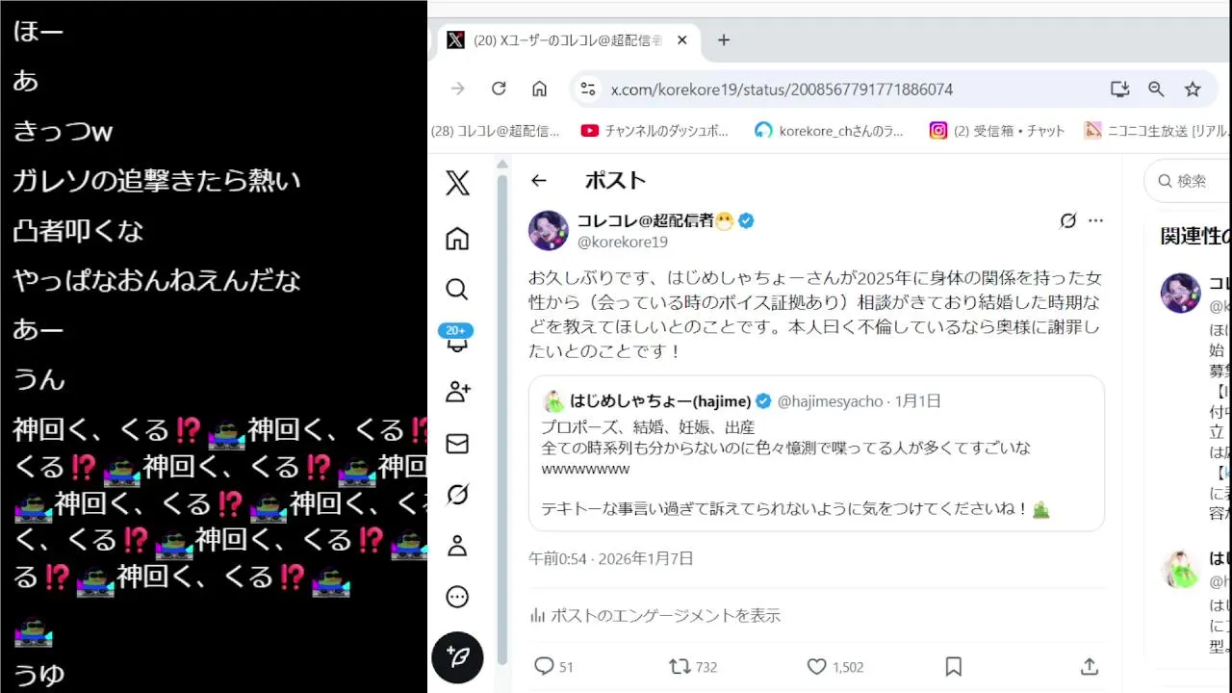1232x693 pixels.
Task: Open a new browser tab
Action: pos(724,39)
